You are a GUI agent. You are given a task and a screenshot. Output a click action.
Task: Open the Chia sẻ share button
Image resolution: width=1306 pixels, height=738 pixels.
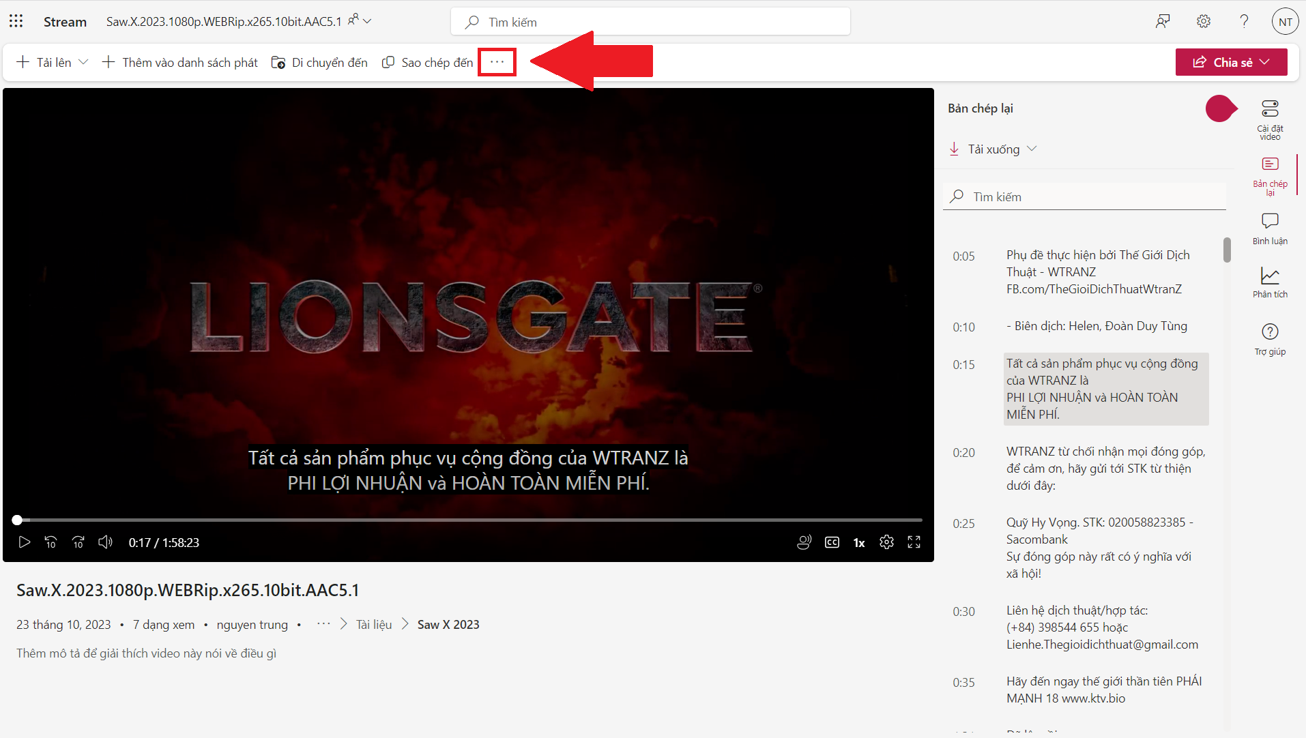tap(1231, 62)
